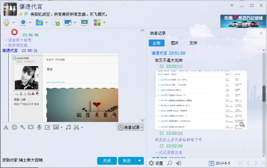Expand the screenshot scissors dropdown arrow
The image size is (267, 168).
[82, 127]
